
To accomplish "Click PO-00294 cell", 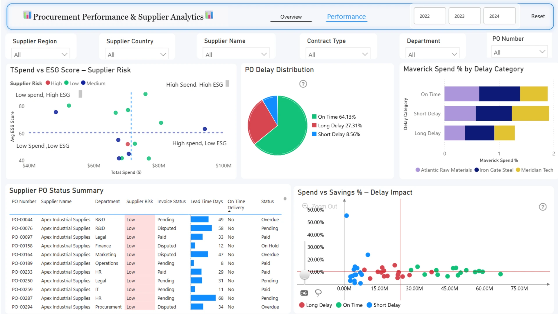I will pos(22,307).
